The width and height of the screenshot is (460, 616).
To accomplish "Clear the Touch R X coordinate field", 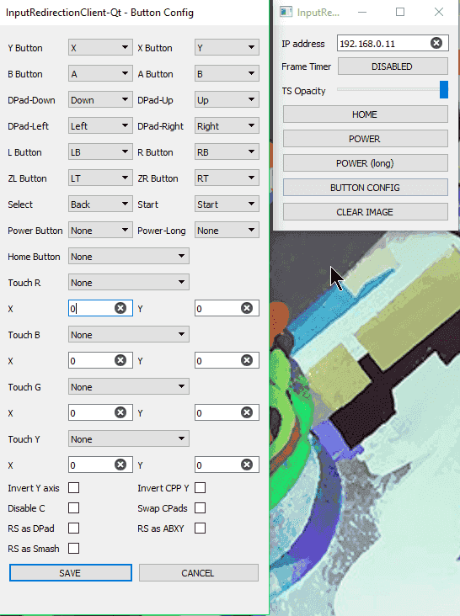I will point(120,308).
